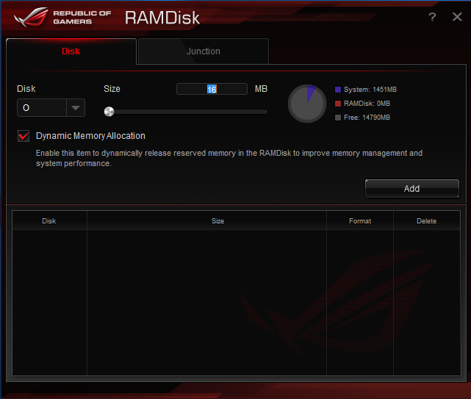Click the purple System color swatch

point(338,90)
